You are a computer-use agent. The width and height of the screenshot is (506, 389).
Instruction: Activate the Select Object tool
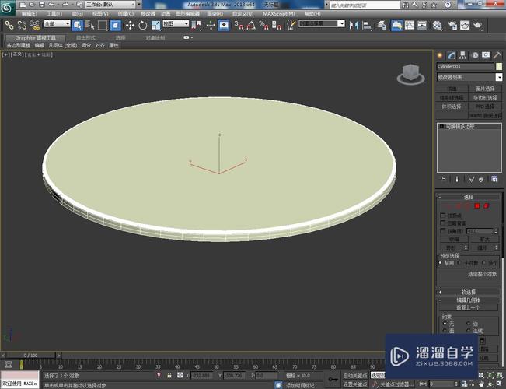click(78, 25)
